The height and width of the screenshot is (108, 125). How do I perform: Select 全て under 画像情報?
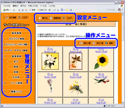coord(16,61)
